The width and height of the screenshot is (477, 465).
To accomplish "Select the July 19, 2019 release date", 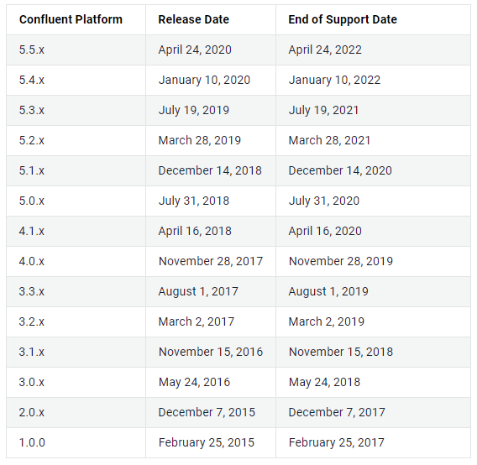I will pyautogui.click(x=194, y=110).
